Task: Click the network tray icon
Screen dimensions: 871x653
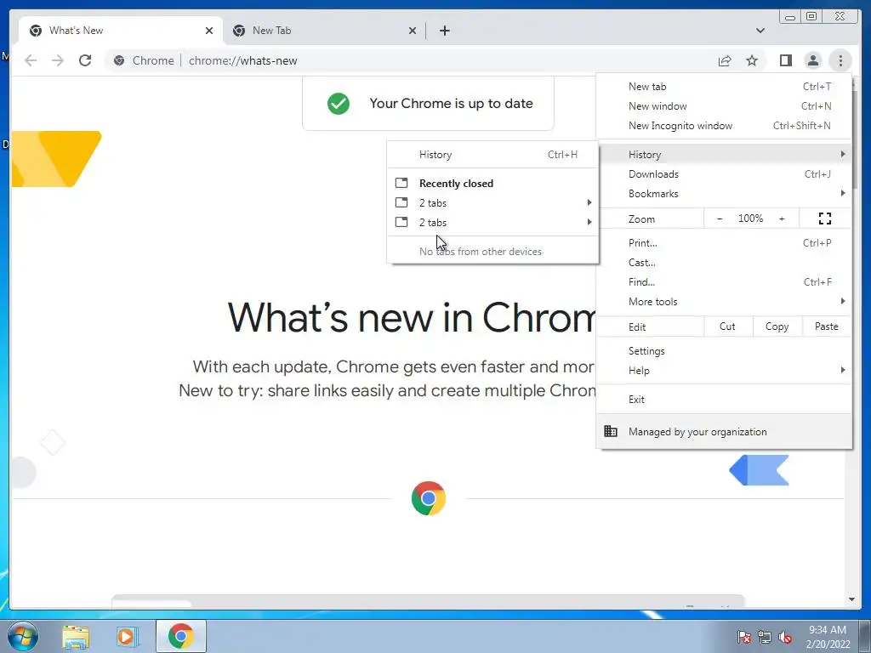Action: click(x=765, y=637)
